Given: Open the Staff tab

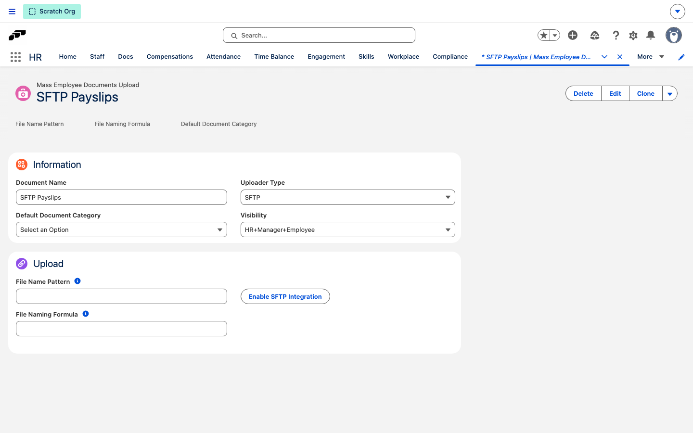Looking at the screenshot, I should (97, 57).
